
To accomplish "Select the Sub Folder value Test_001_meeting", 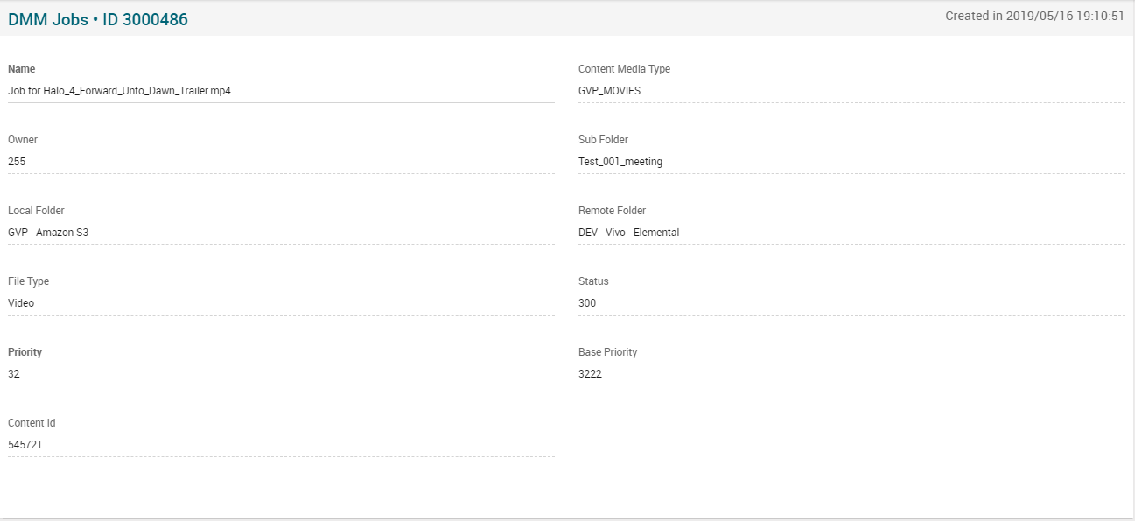I will (620, 162).
